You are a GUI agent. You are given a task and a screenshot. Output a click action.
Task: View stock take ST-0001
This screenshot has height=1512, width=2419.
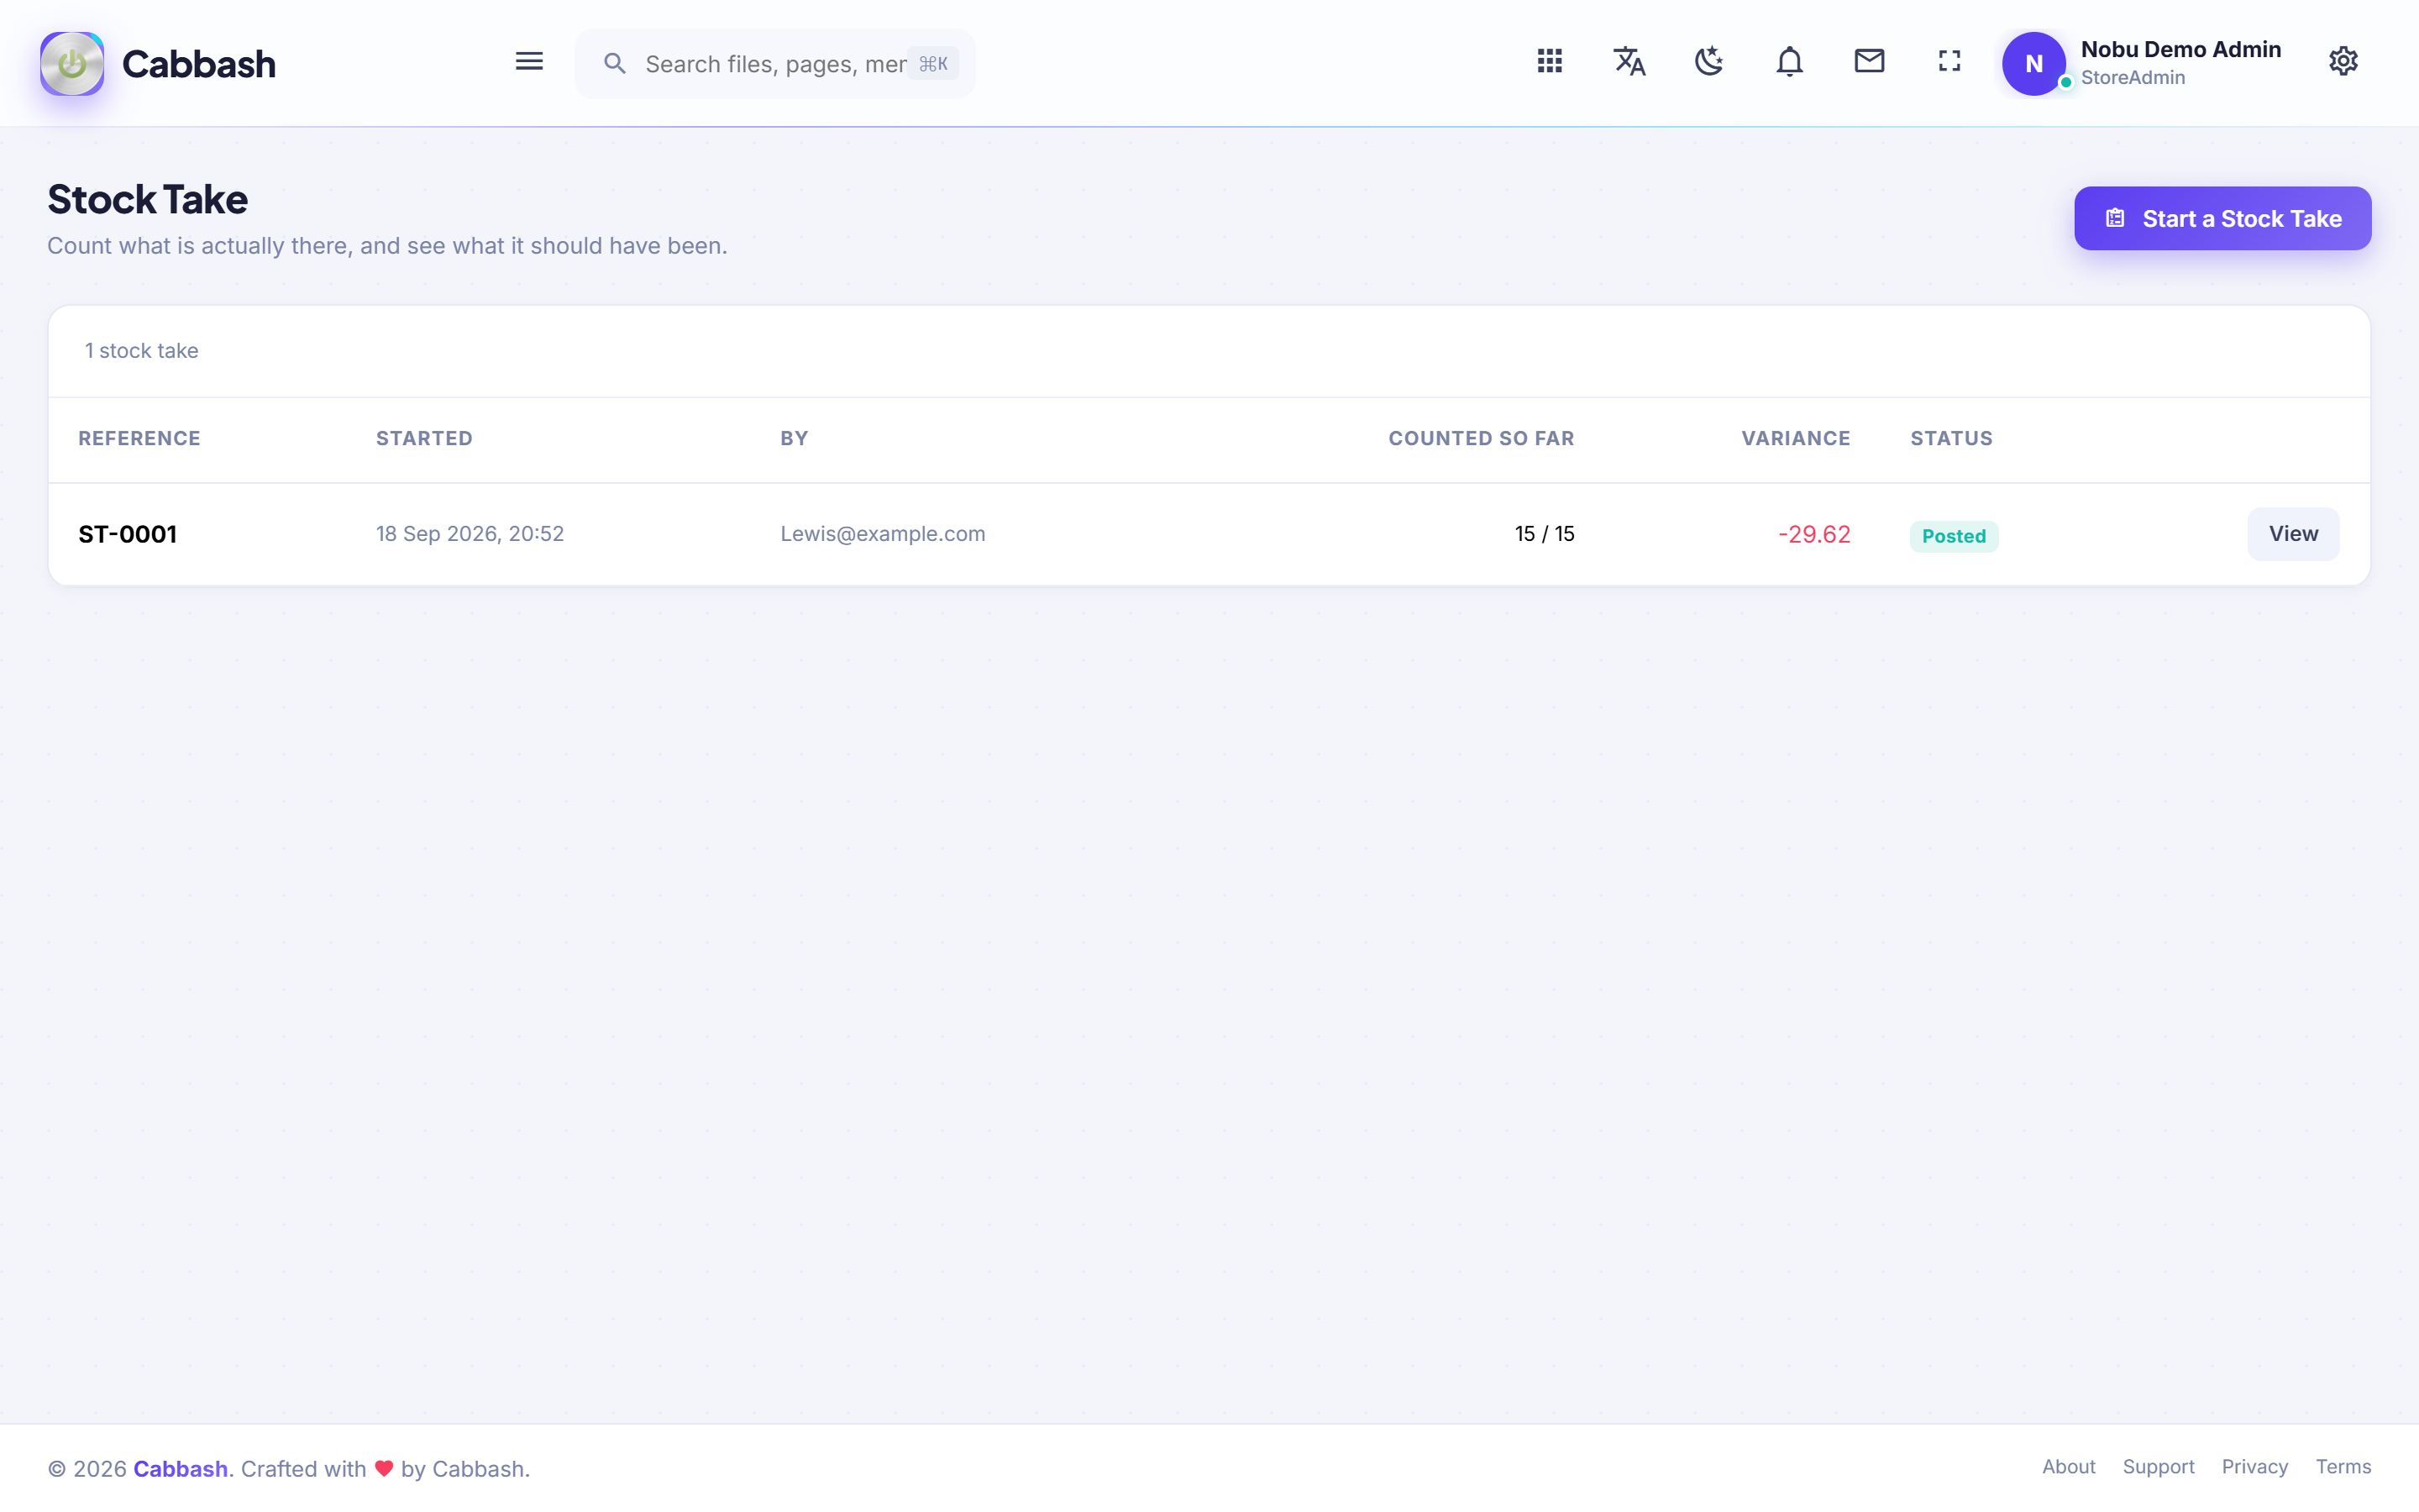tap(2293, 534)
